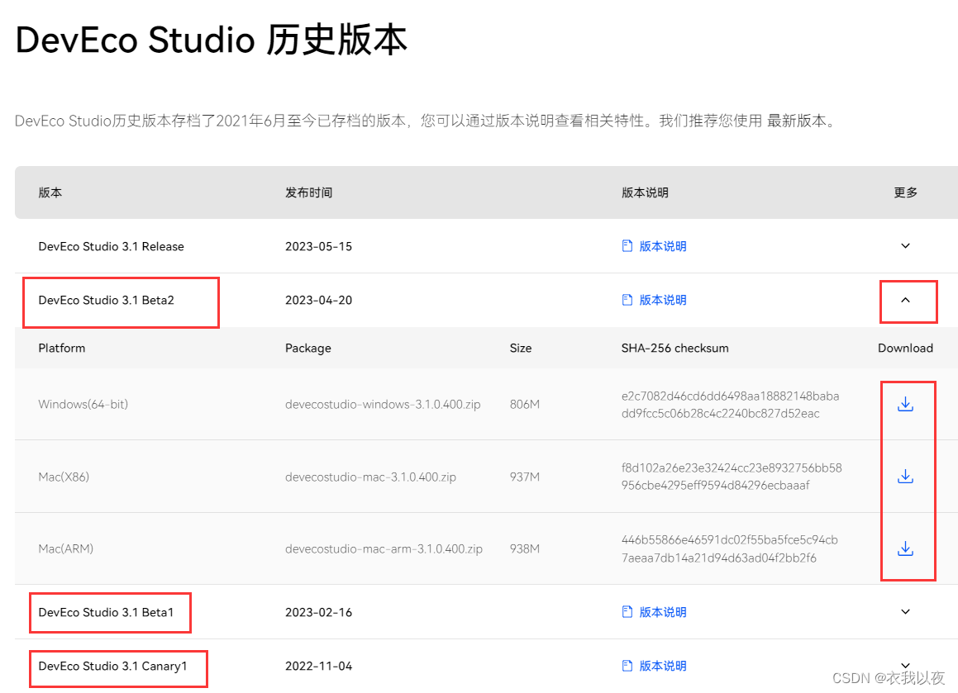958x693 pixels.
Task: Click devecostudio-windows-3.1.0.400.zip package name
Action: tap(383, 404)
